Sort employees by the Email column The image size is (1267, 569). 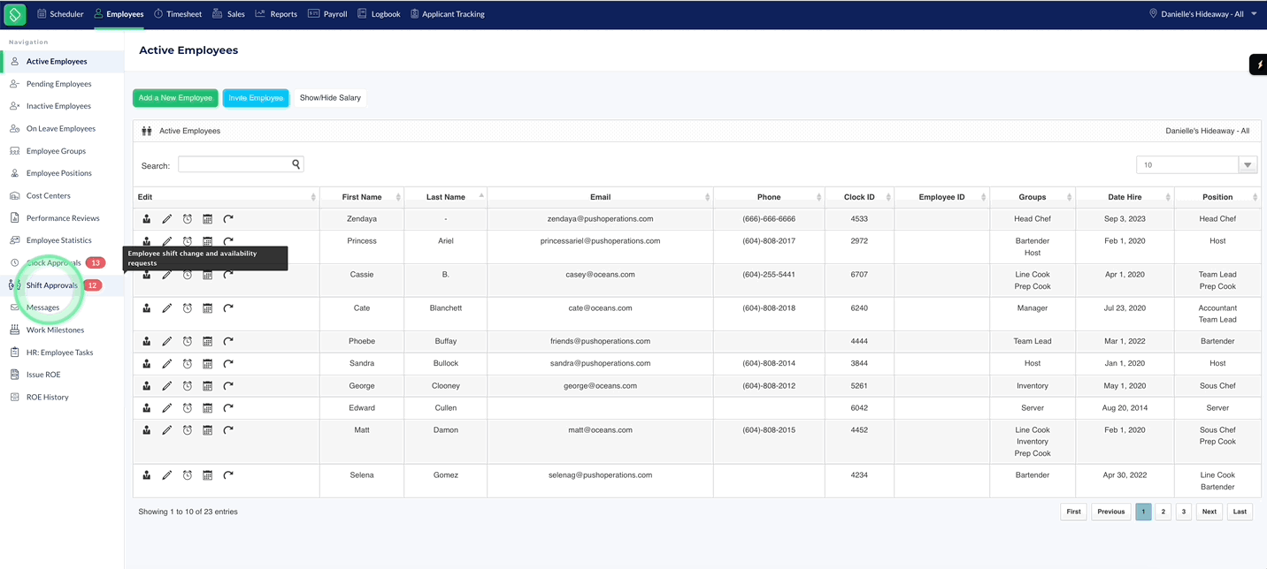tap(600, 197)
